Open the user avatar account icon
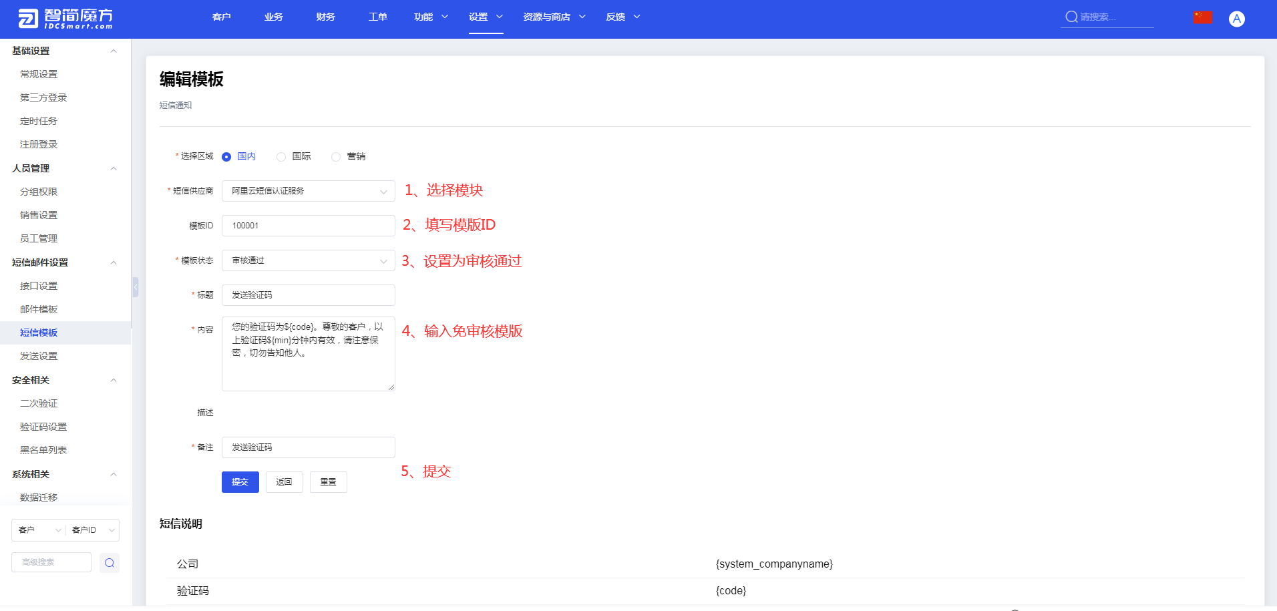Screen dimensions: 1277x611 [1236, 19]
